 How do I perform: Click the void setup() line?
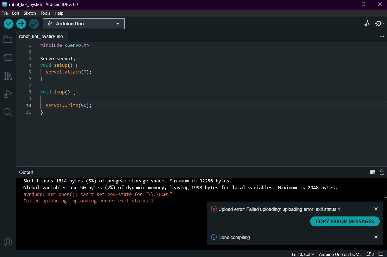point(59,65)
